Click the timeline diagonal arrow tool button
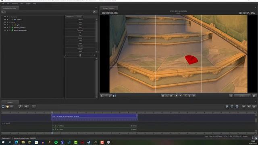 (20, 106)
